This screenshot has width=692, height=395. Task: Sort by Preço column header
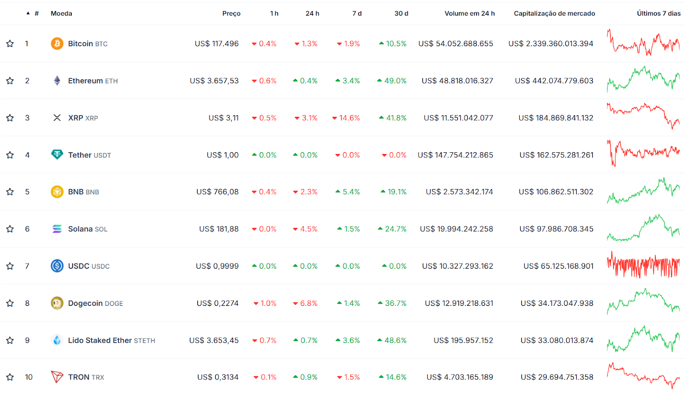(x=231, y=13)
